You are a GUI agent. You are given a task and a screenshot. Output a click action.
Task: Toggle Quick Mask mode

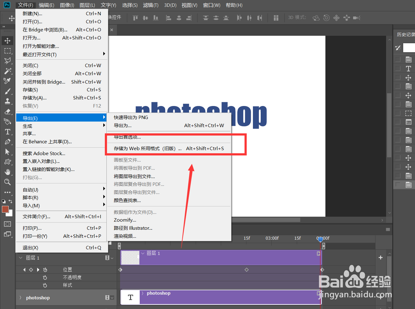click(x=7, y=224)
